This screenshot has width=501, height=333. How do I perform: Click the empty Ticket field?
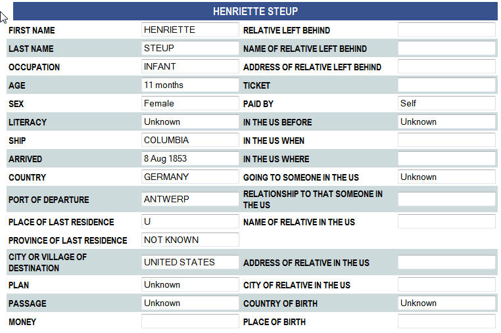pyautogui.click(x=446, y=85)
